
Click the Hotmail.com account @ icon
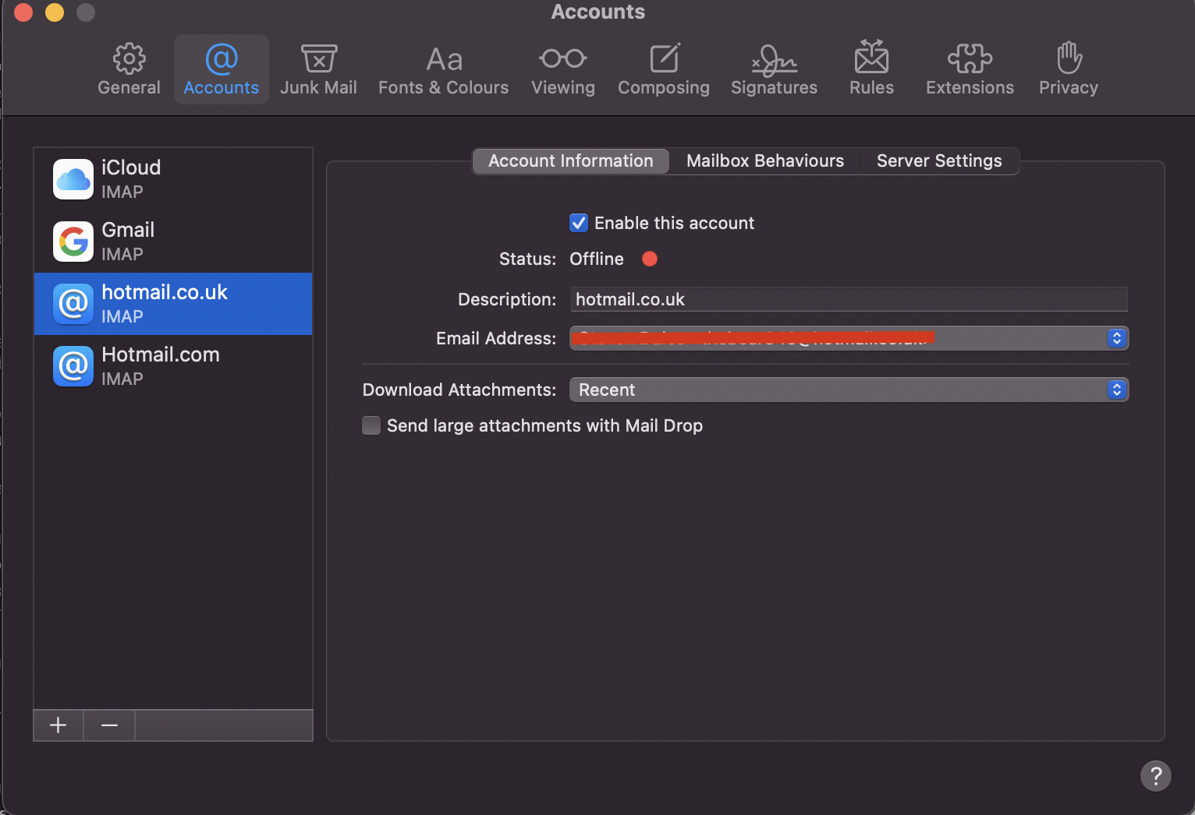point(73,366)
